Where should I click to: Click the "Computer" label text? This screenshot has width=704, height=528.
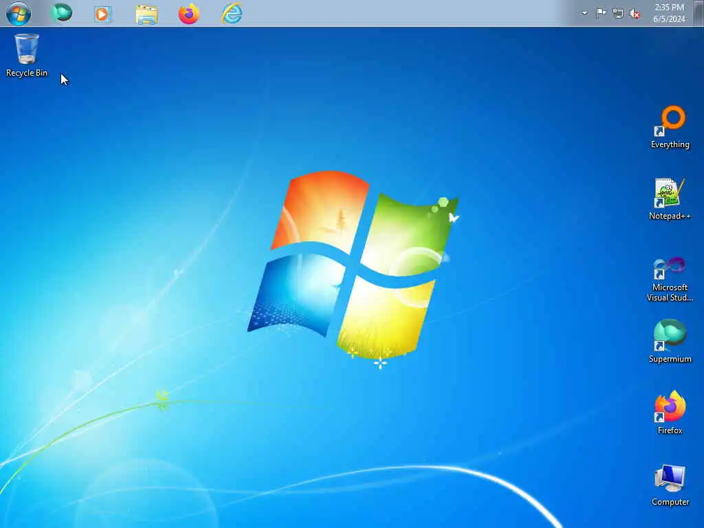point(670,502)
